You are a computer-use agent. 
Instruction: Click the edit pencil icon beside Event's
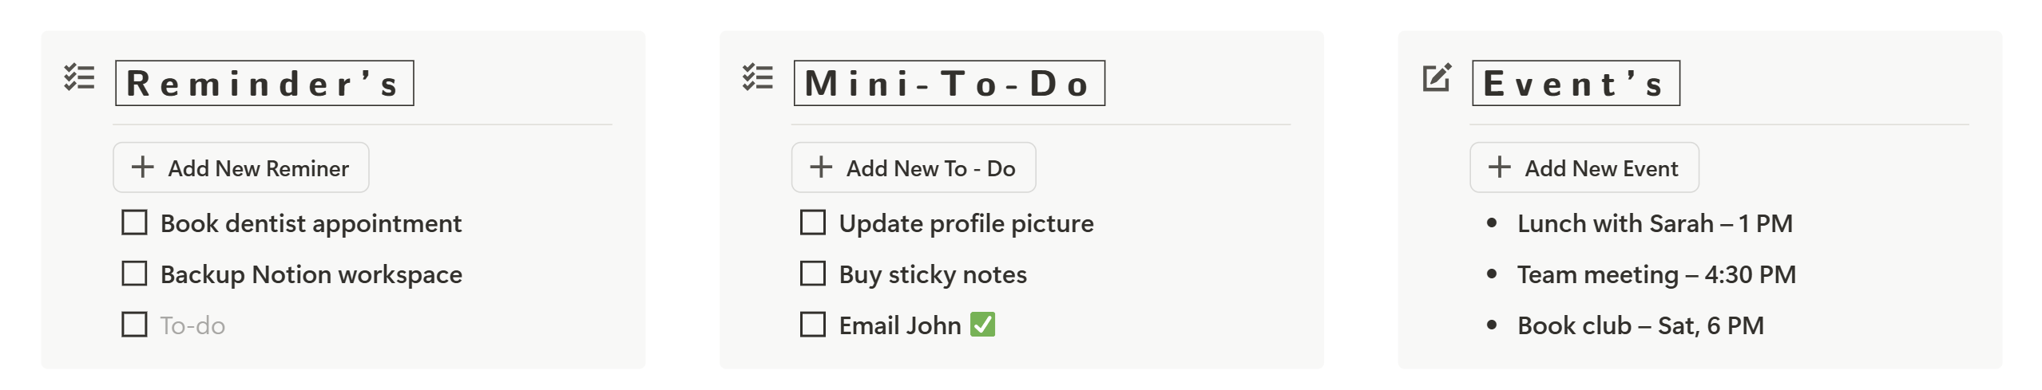click(1437, 77)
